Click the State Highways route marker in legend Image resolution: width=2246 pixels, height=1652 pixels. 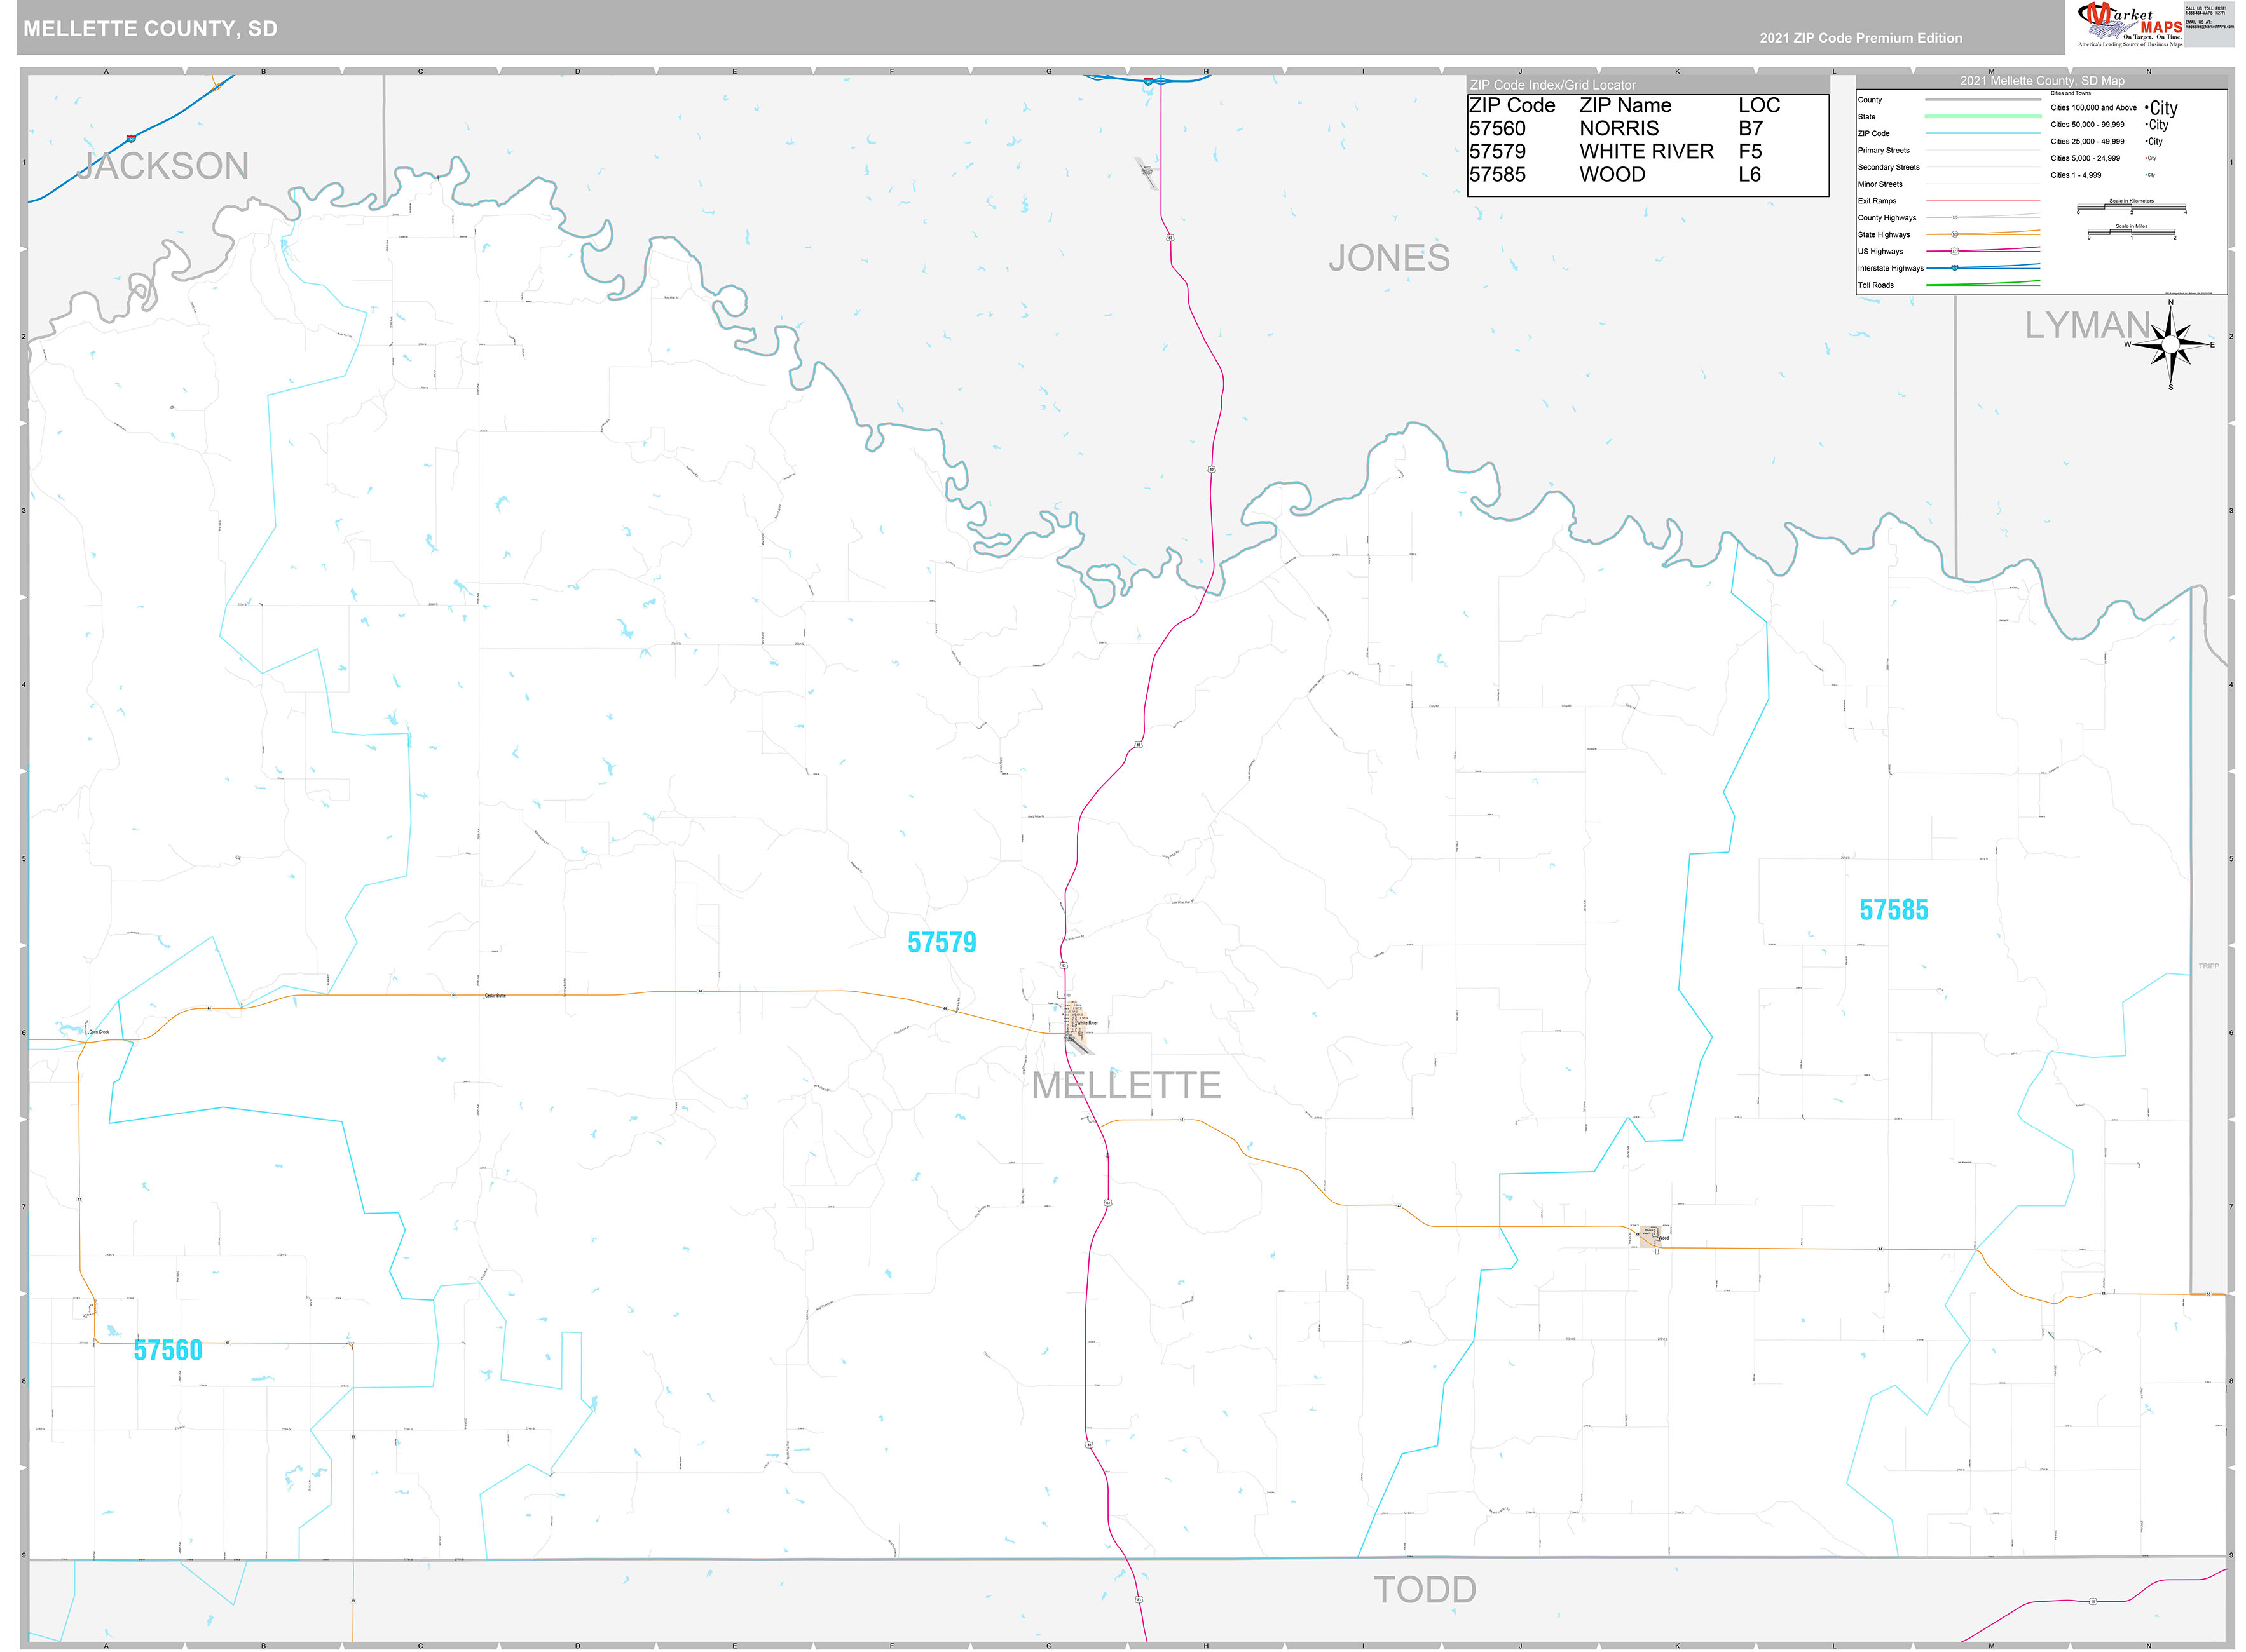pos(1955,235)
